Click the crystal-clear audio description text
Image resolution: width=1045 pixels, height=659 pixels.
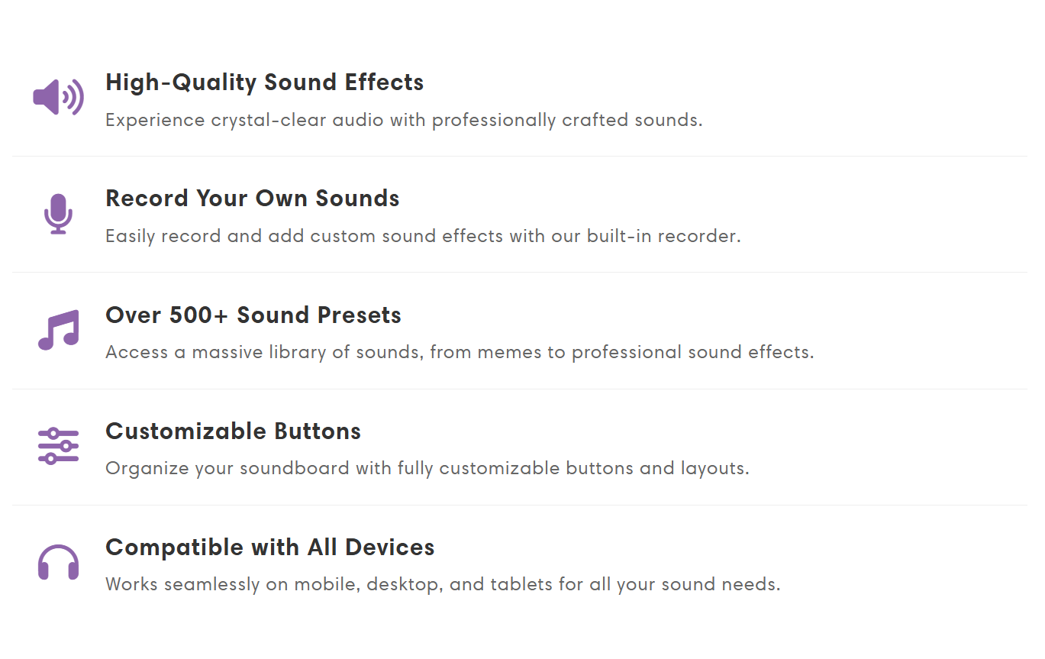coord(404,121)
